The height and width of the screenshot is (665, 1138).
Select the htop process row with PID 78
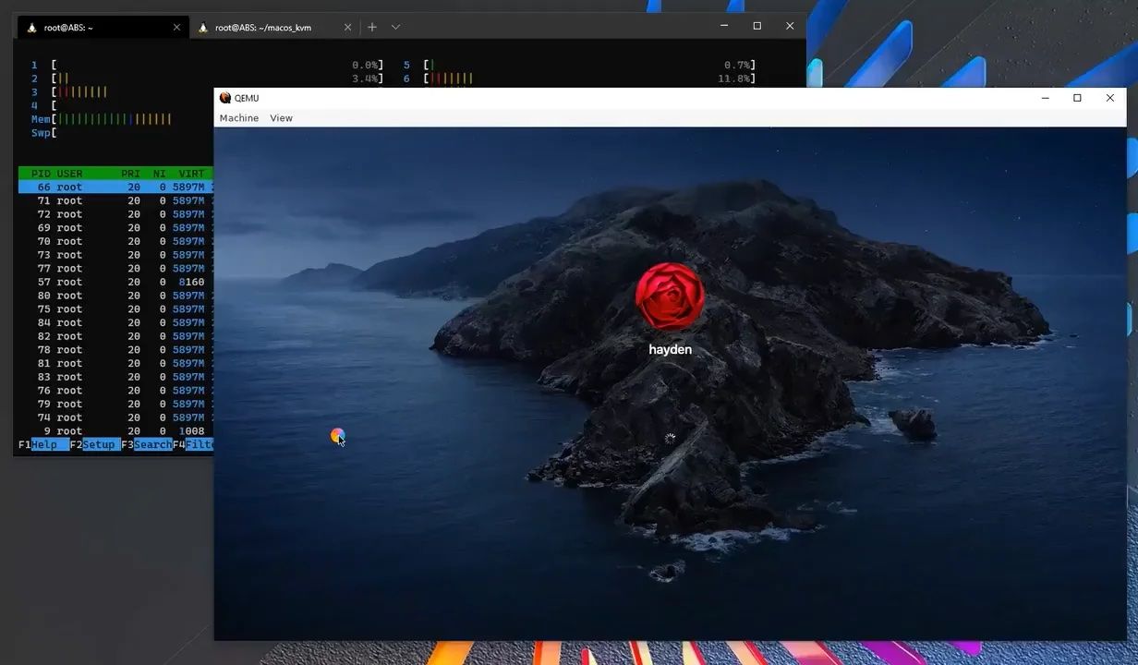tap(116, 350)
